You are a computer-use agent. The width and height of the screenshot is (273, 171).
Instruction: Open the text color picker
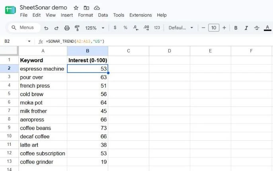[267, 28]
